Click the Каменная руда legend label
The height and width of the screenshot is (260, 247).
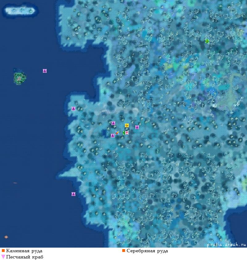click(24, 251)
